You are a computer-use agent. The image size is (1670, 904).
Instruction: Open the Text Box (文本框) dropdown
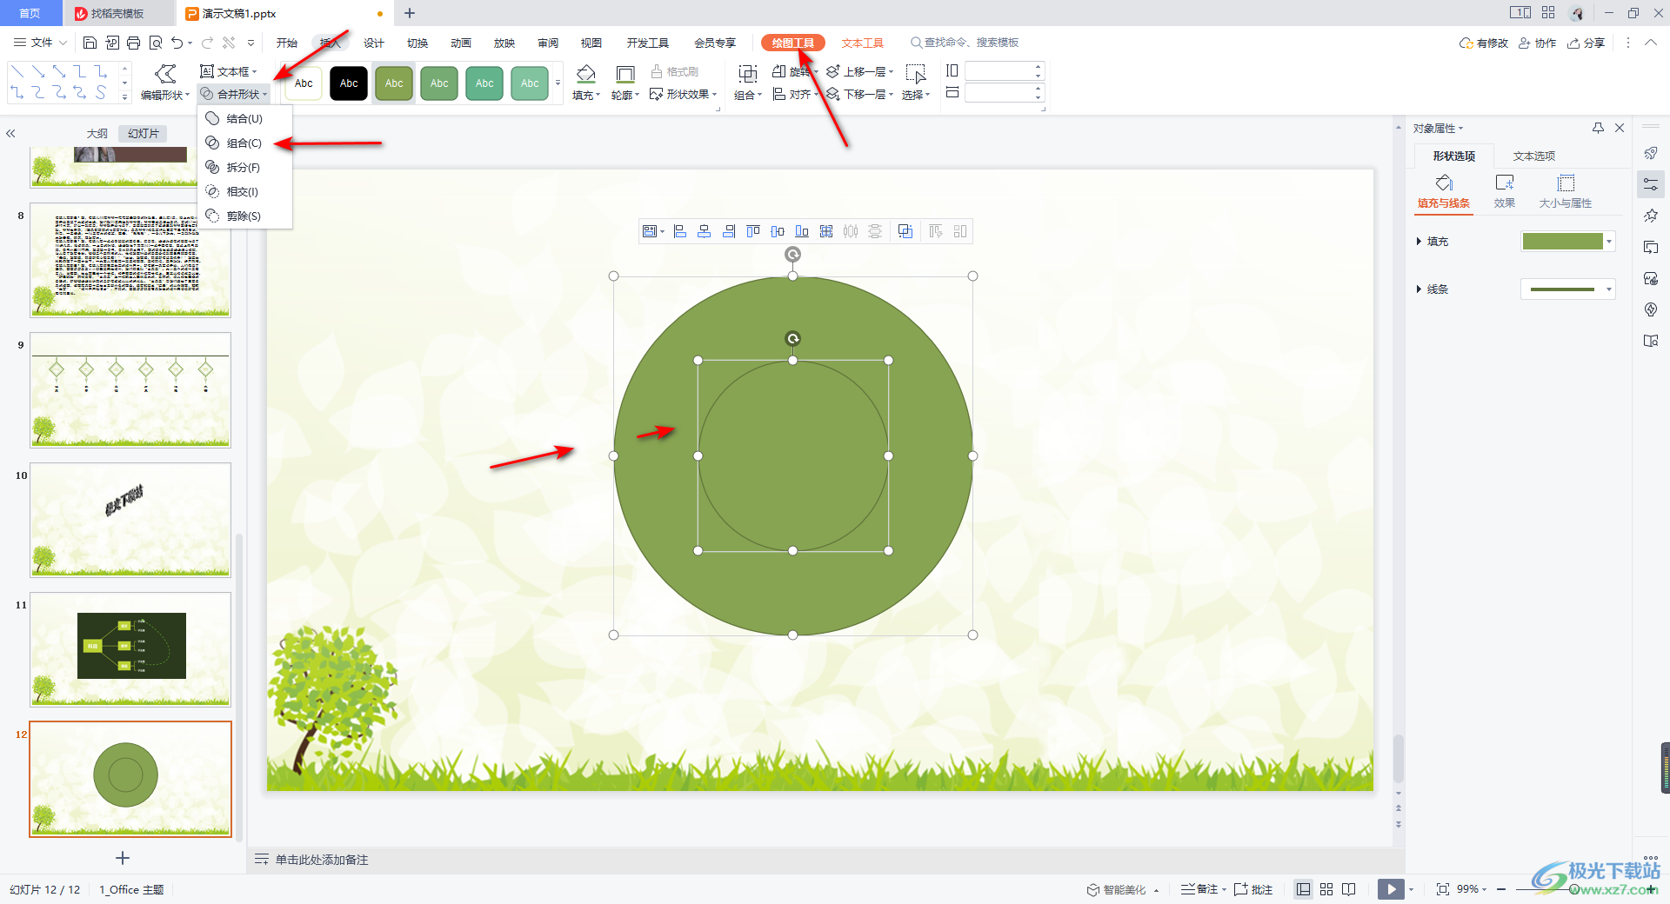[229, 71]
